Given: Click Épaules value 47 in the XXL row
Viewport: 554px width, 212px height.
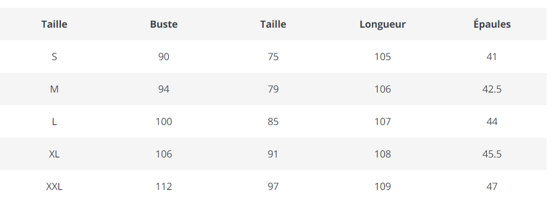Looking at the screenshot, I should point(492,187).
